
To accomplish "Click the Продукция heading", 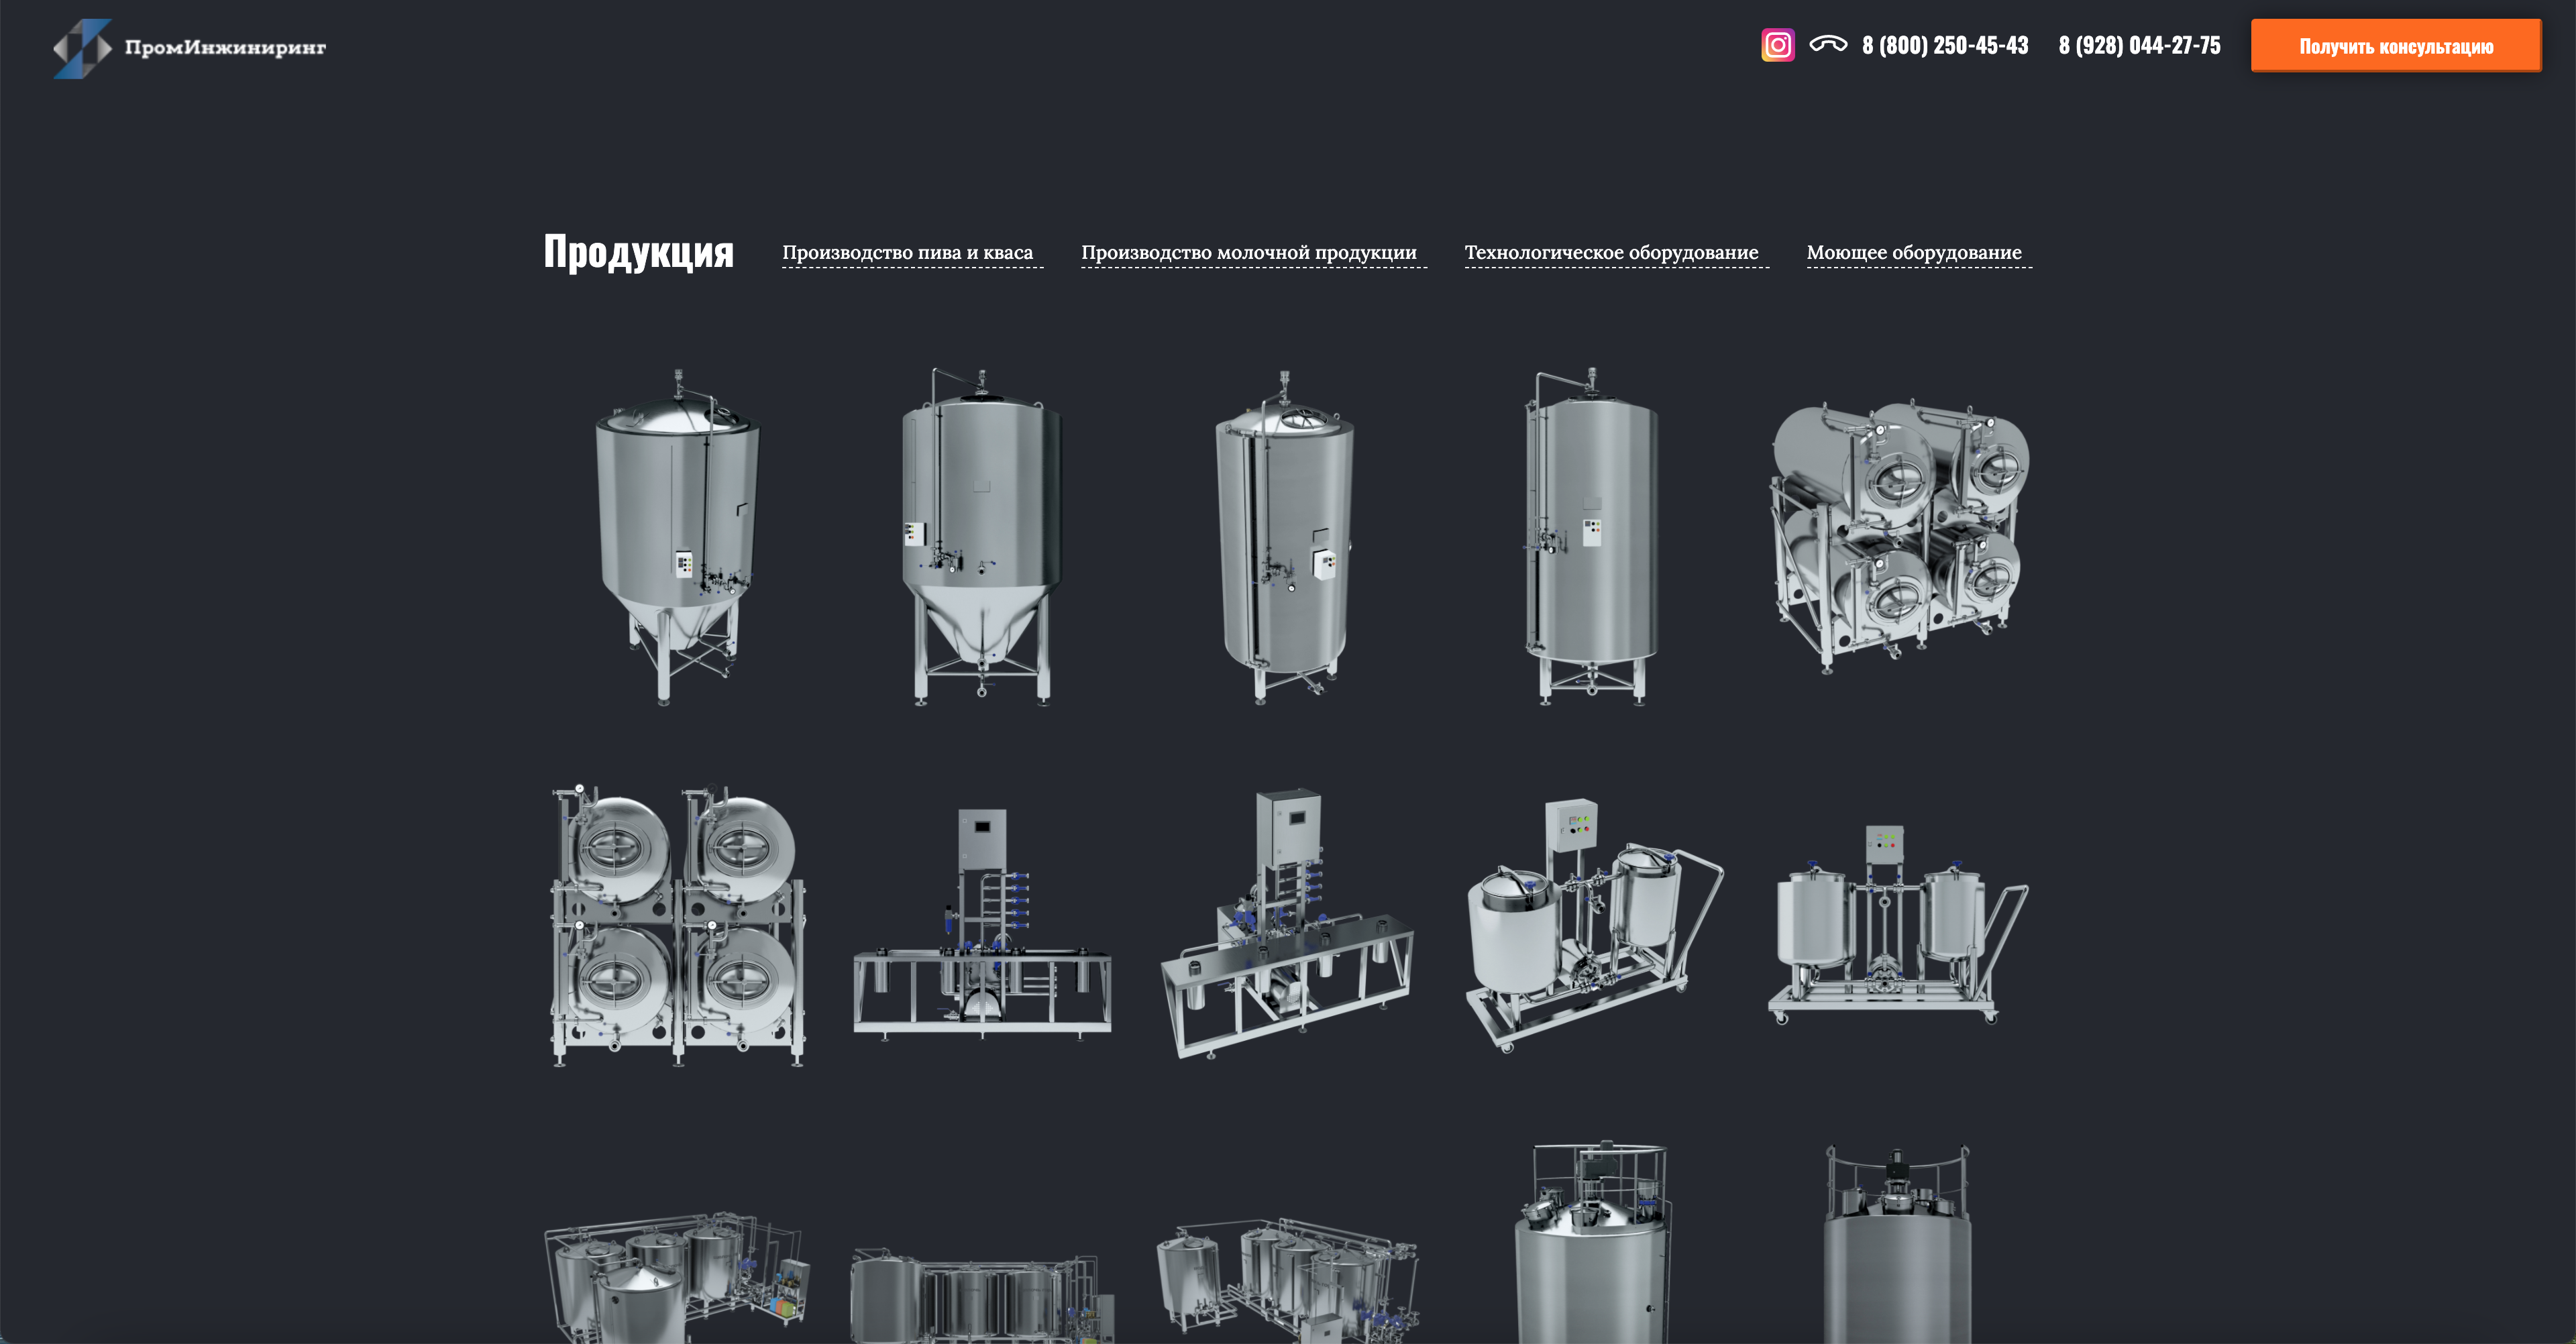I will click(x=638, y=251).
